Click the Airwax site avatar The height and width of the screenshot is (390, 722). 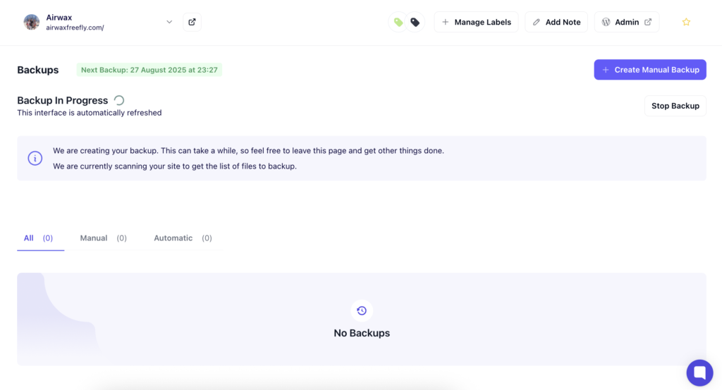(x=32, y=22)
